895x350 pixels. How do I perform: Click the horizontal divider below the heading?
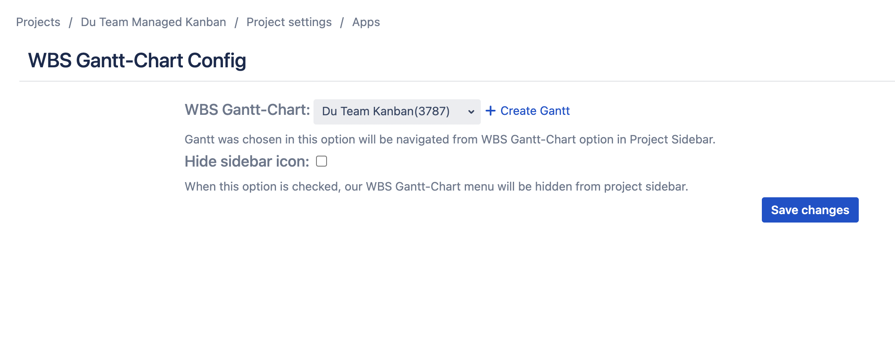pos(457,81)
